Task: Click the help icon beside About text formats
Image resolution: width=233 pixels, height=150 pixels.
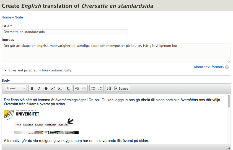Action: [227, 67]
